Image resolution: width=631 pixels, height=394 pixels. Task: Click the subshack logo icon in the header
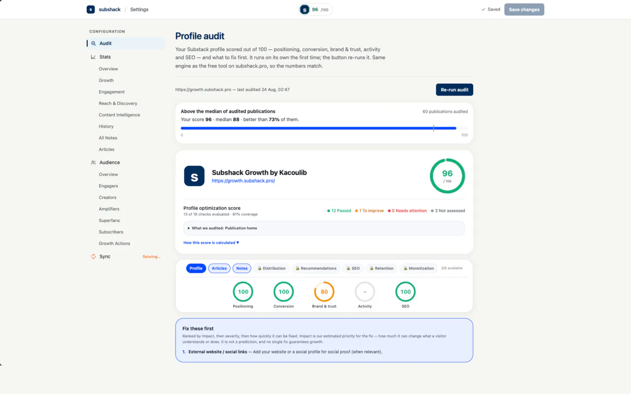click(91, 9)
